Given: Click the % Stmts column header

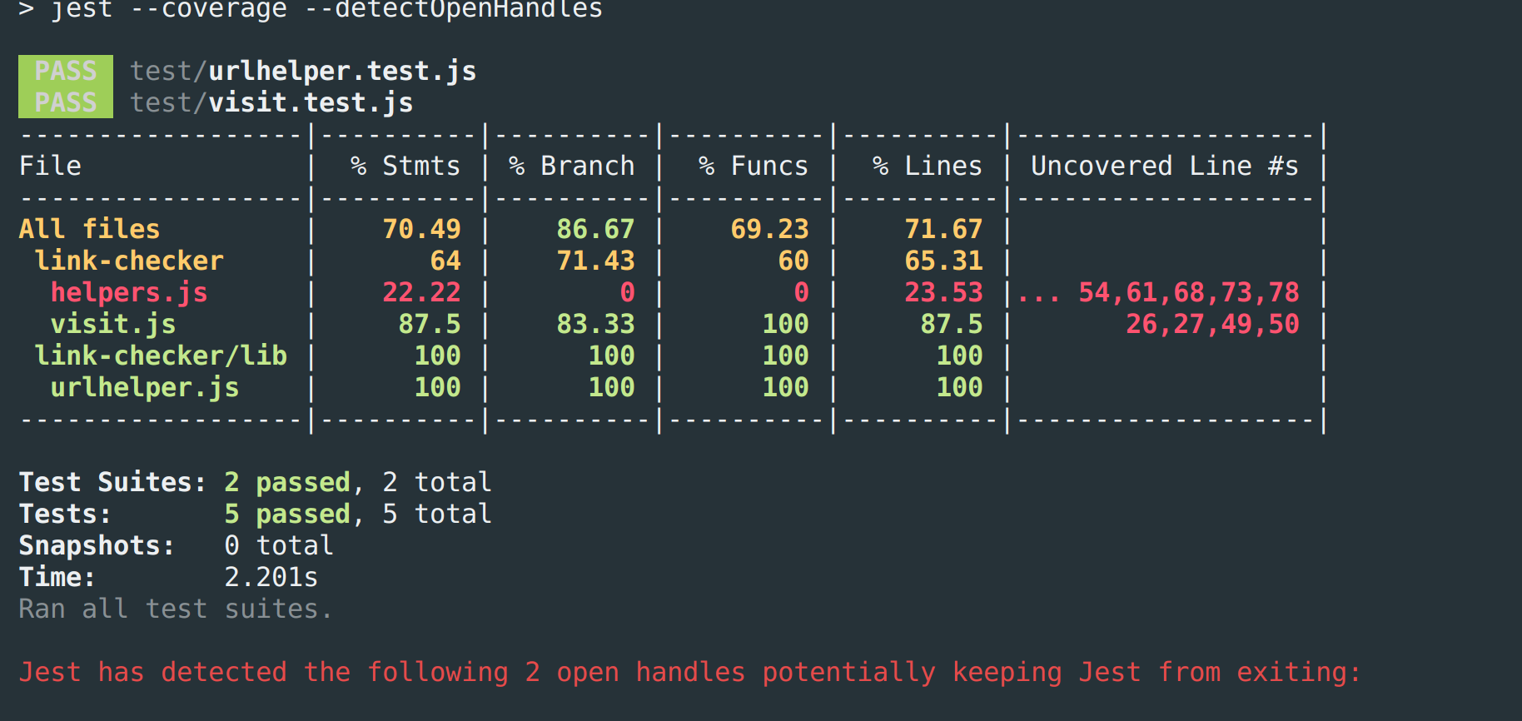Looking at the screenshot, I should tap(405, 166).
